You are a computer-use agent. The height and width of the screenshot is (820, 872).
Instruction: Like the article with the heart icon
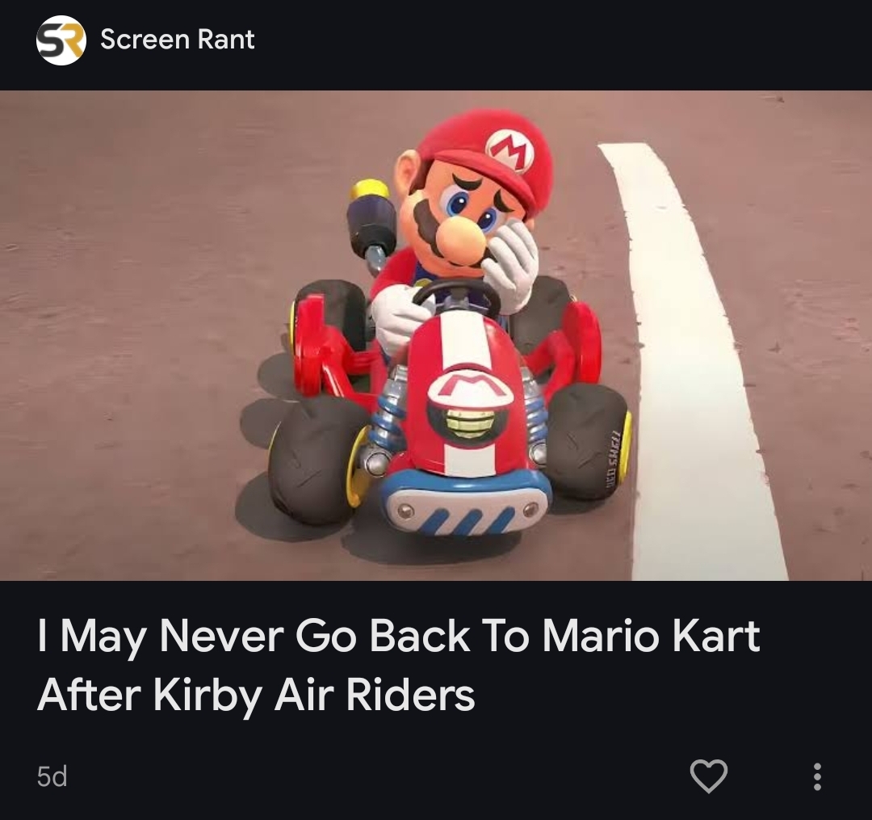pos(709,776)
